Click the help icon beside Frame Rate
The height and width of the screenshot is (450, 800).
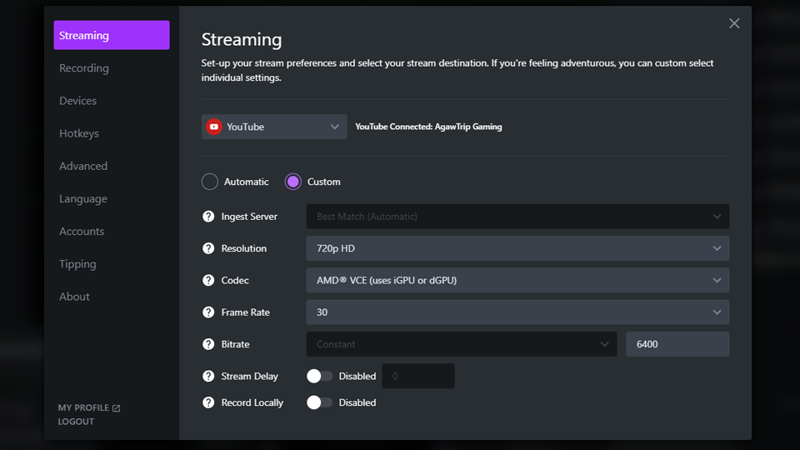(208, 312)
